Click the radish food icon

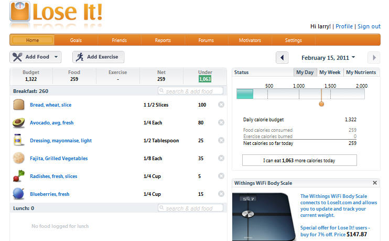pyautogui.click(x=18, y=176)
